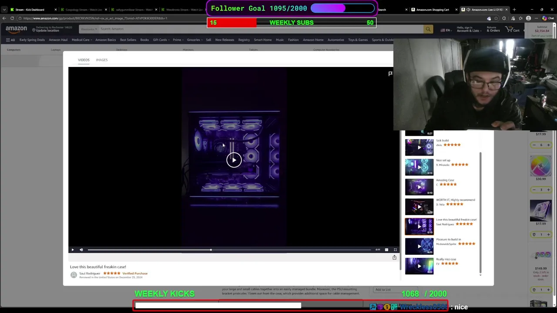The image size is (557, 313).
Task: Click Saul Rodriguez reviewer avatar icon
Action: 74,275
